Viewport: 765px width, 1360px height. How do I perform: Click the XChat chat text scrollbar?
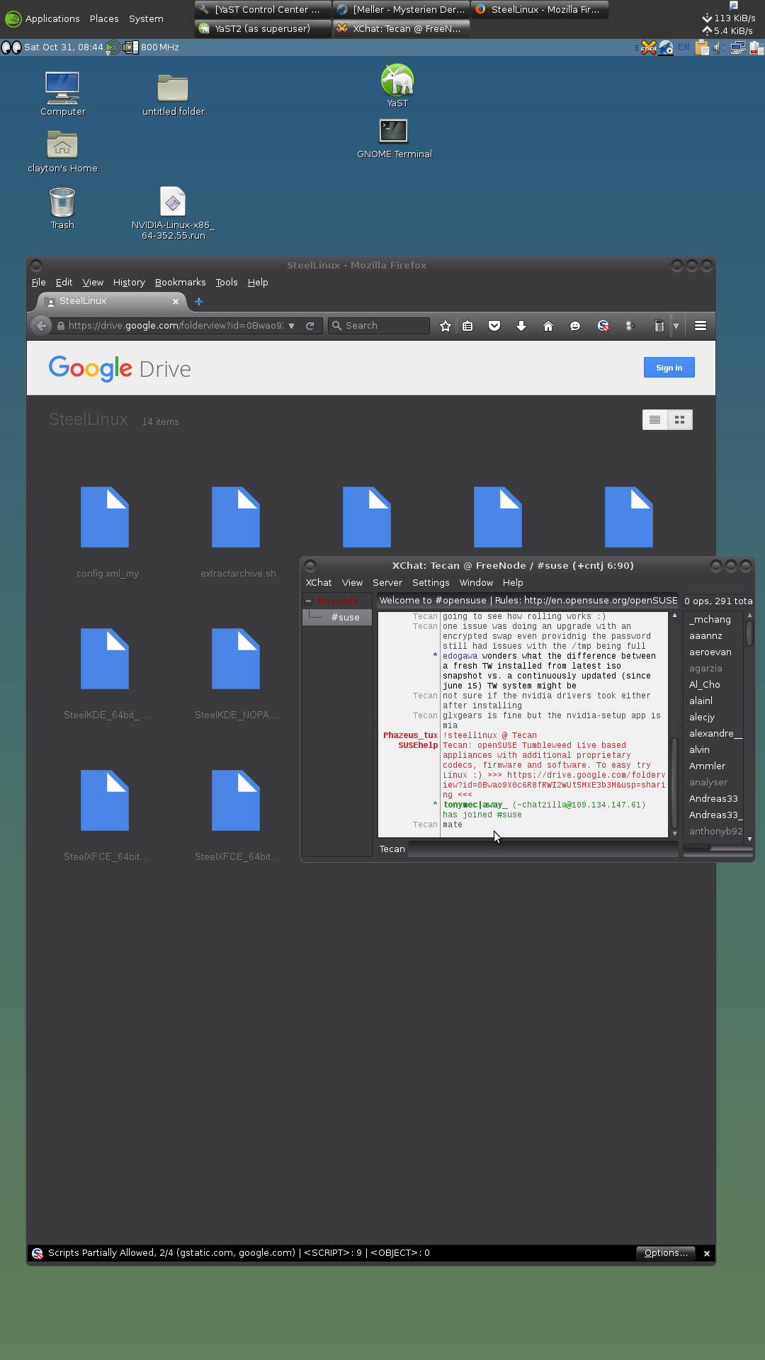[x=674, y=784]
